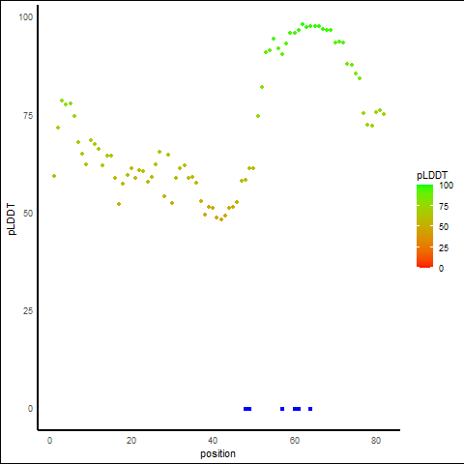Click the x-axis tick label 80
The image size is (464, 464).
click(x=376, y=441)
